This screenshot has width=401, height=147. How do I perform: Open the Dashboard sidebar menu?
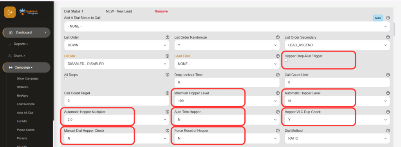(27, 33)
